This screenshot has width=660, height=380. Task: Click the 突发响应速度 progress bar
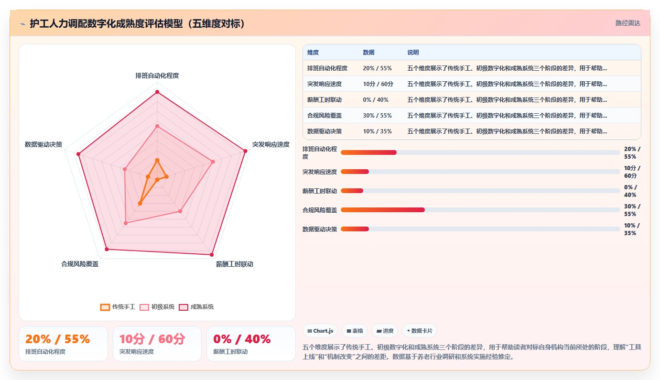pos(480,172)
